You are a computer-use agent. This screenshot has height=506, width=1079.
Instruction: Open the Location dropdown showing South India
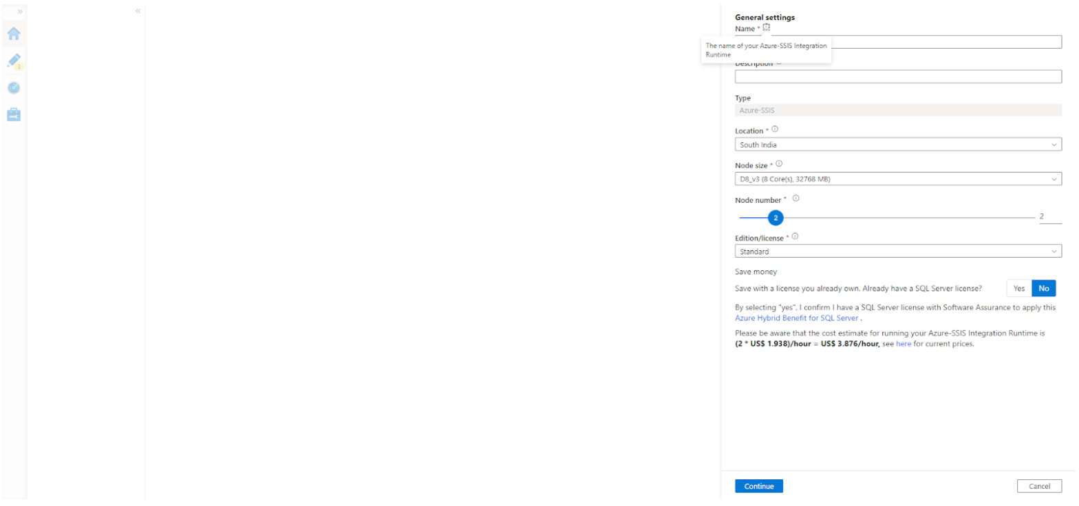[x=898, y=144]
